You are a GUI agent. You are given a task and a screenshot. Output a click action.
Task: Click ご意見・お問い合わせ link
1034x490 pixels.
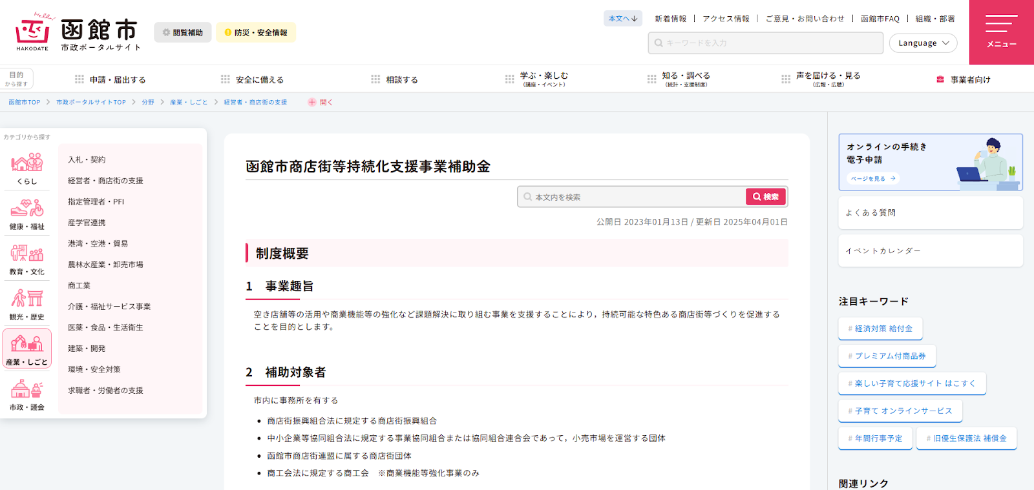pyautogui.click(x=805, y=19)
